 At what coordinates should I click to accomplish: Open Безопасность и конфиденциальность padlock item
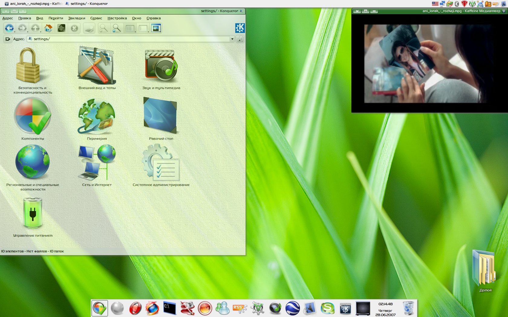(33, 71)
